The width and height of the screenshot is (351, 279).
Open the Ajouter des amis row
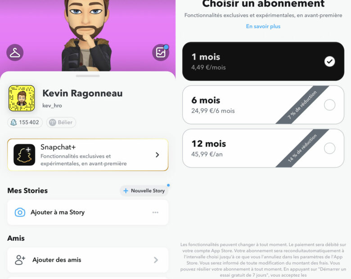click(88, 260)
